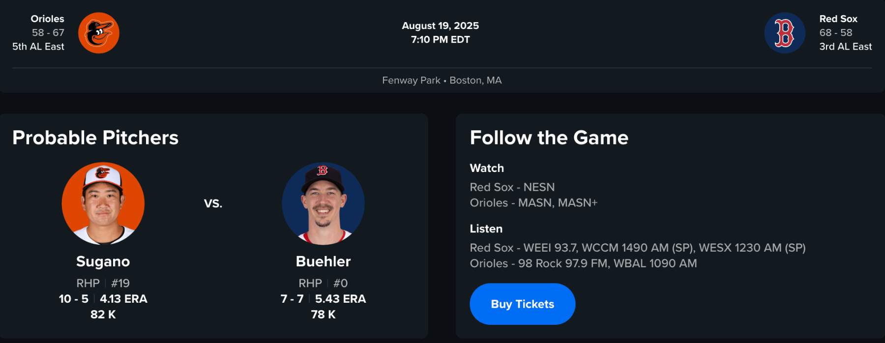Click Orioles 58 - 67 record
This screenshot has width=885, height=343.
[48, 32]
